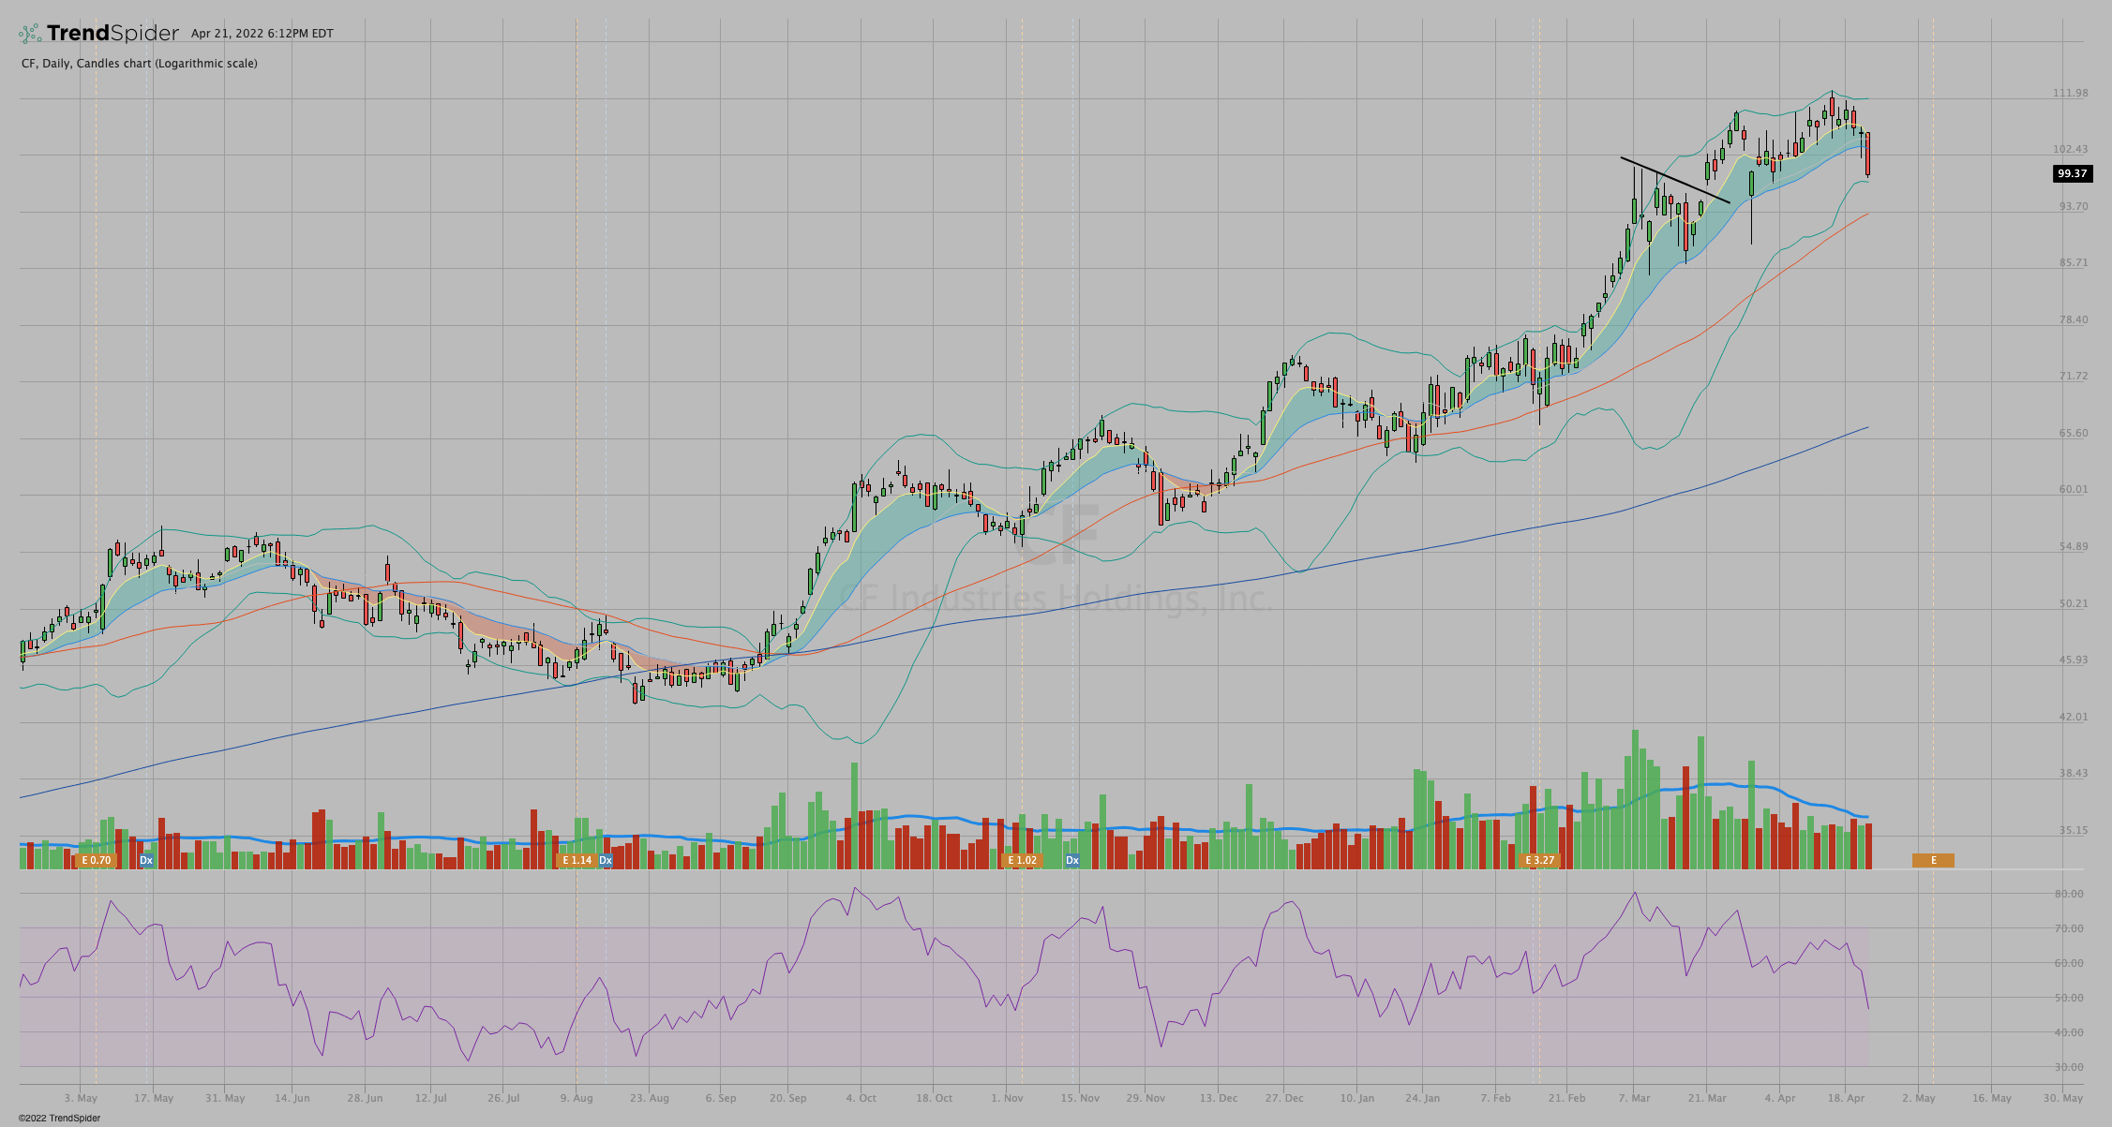Click the Dx dividend marker beside E 1.14

click(x=606, y=860)
